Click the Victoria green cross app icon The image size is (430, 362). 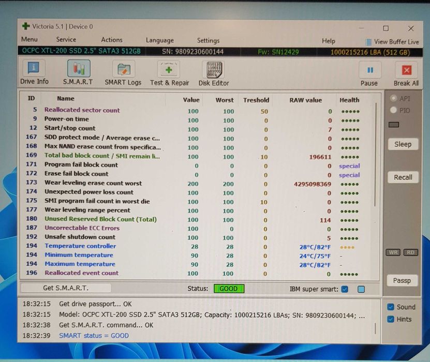tap(26, 26)
